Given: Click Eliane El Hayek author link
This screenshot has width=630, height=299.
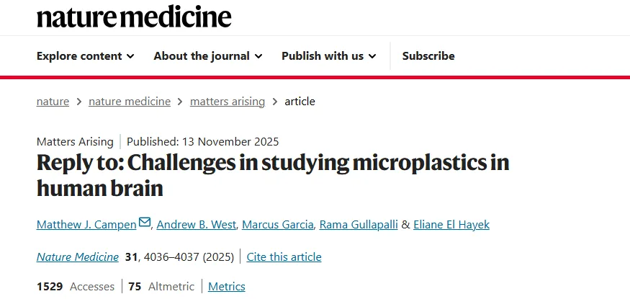Looking at the screenshot, I should [451, 225].
